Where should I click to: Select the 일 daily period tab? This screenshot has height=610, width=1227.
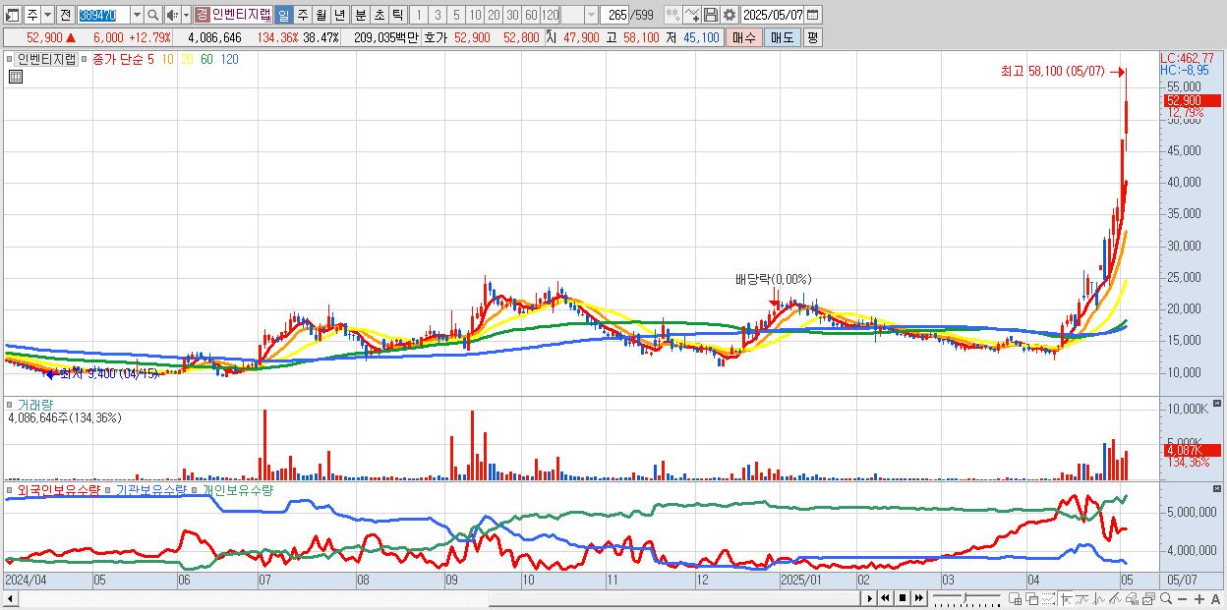(x=283, y=15)
